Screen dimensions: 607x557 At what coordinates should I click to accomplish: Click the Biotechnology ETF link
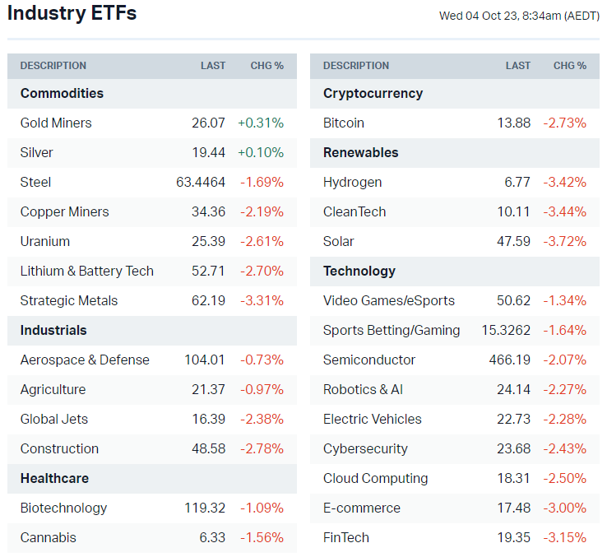coord(63,508)
